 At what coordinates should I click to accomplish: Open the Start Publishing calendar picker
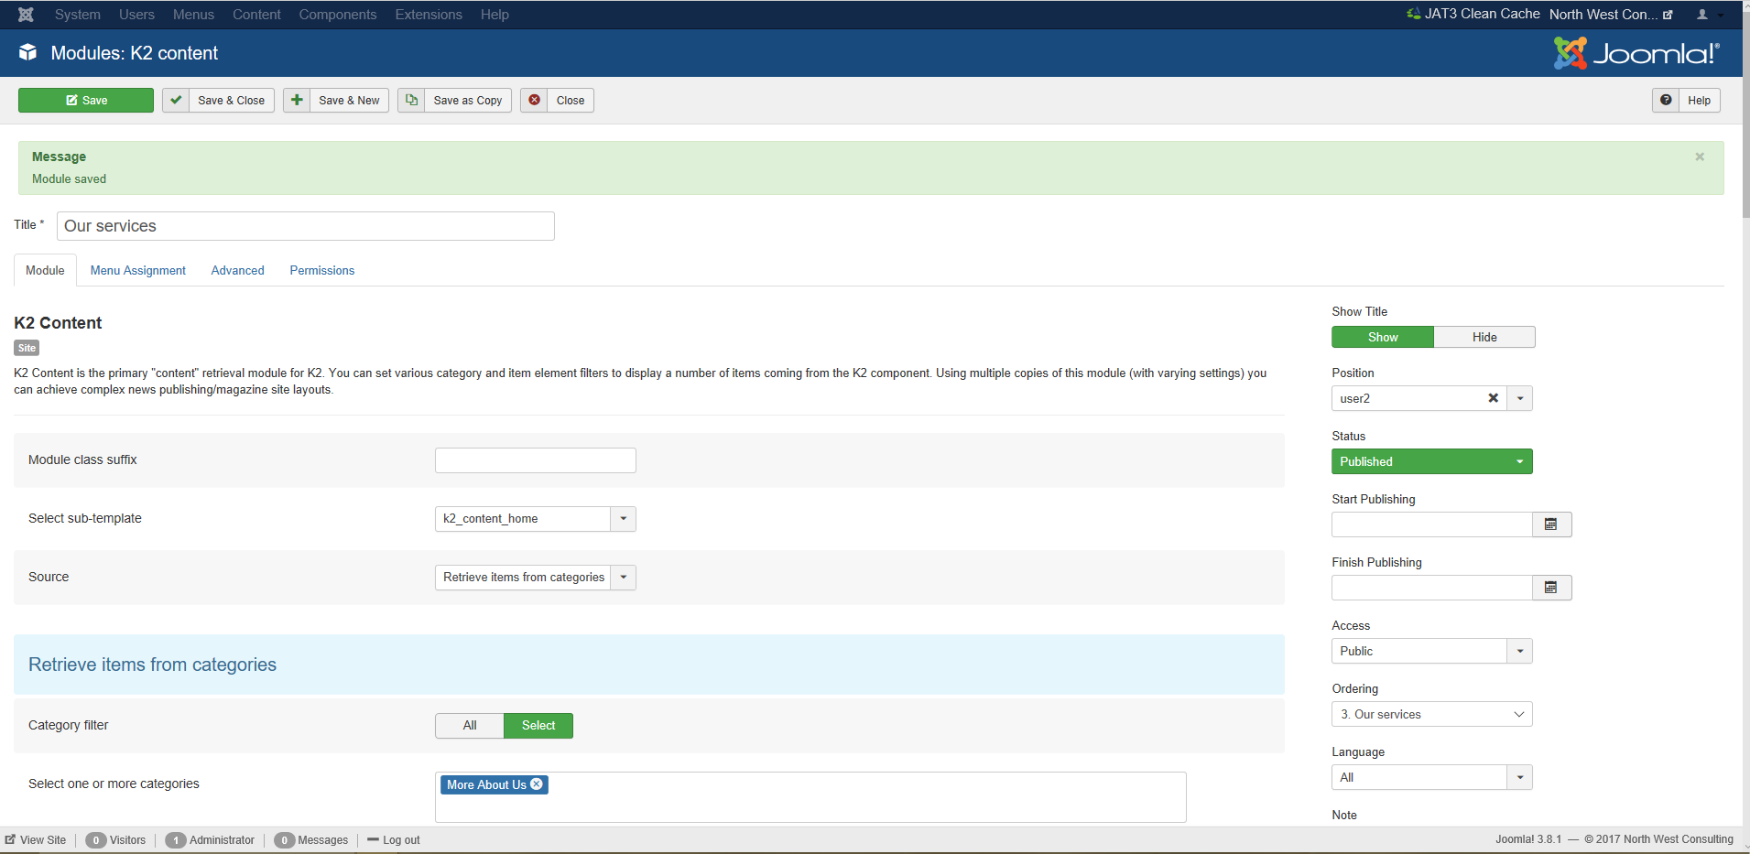click(1551, 524)
